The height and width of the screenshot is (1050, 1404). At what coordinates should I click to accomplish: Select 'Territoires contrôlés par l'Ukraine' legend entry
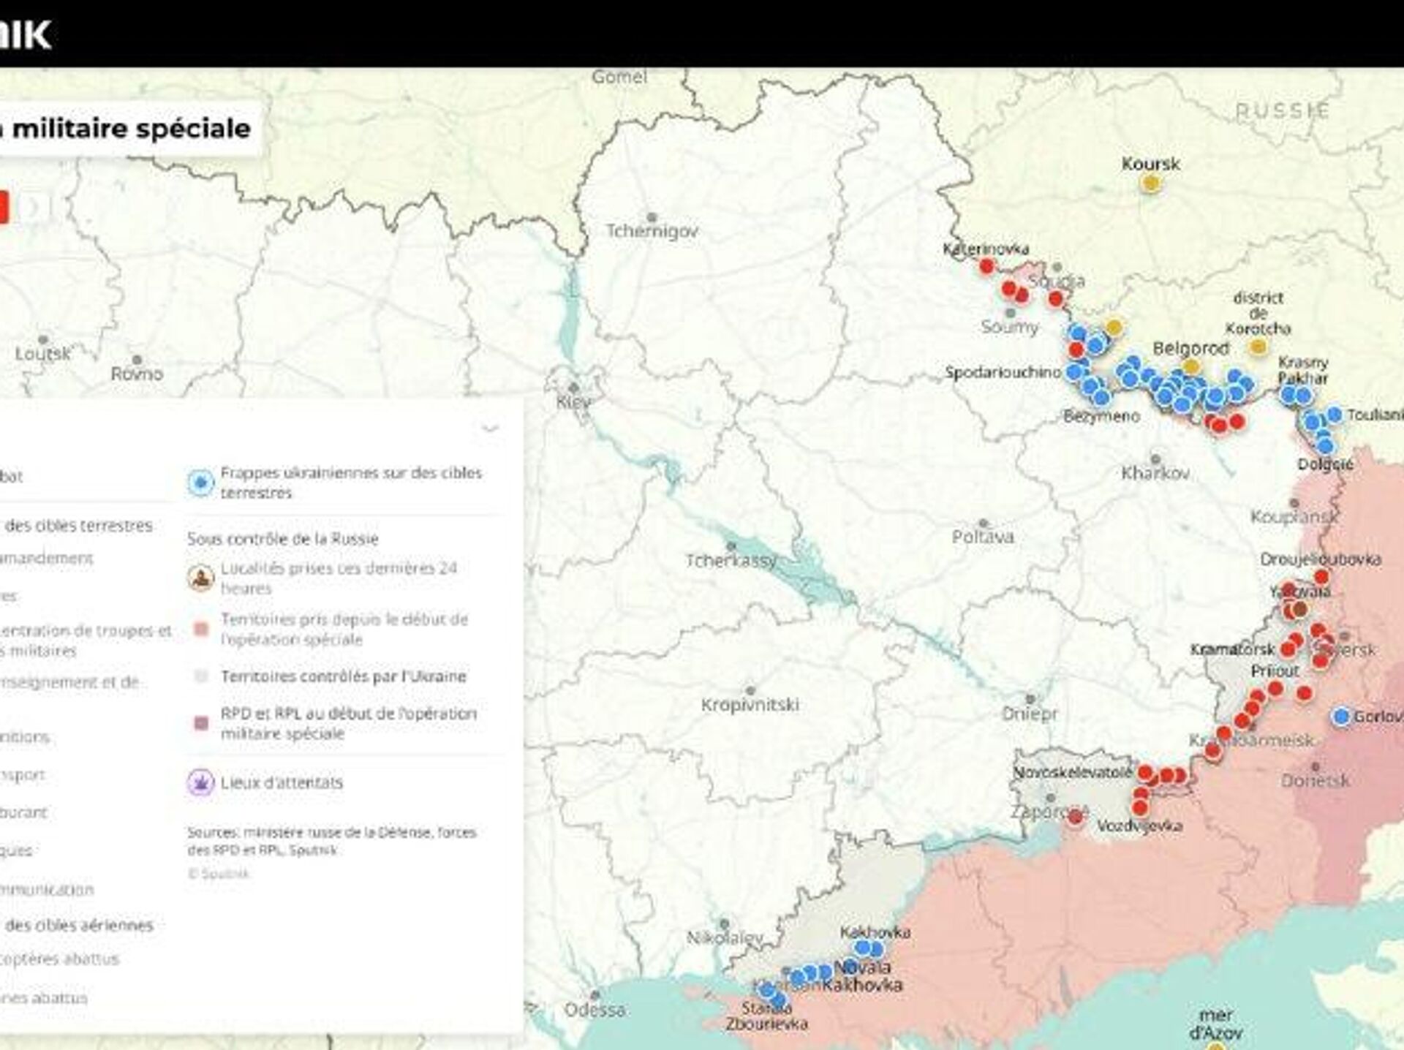[x=343, y=676]
